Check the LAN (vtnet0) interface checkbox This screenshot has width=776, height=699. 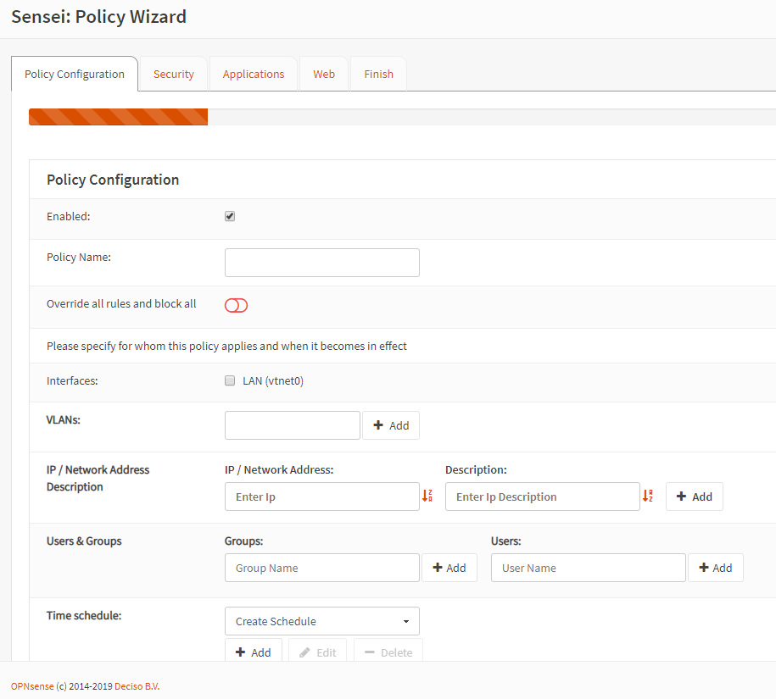pos(230,380)
